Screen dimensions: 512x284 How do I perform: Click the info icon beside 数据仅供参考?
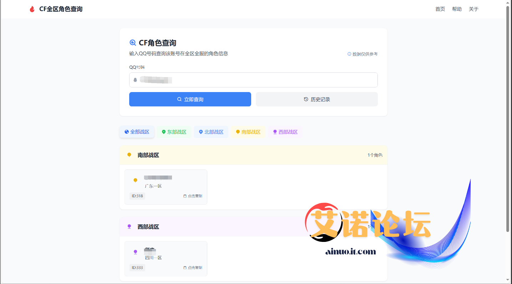(349, 54)
